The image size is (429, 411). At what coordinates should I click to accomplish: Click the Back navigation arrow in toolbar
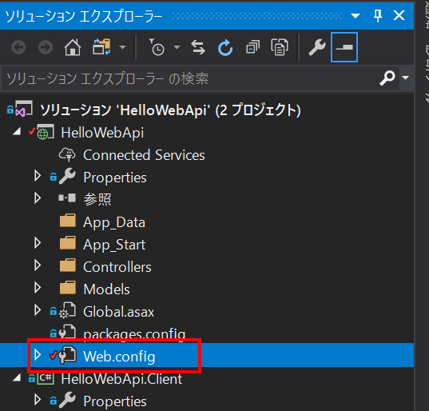point(18,47)
